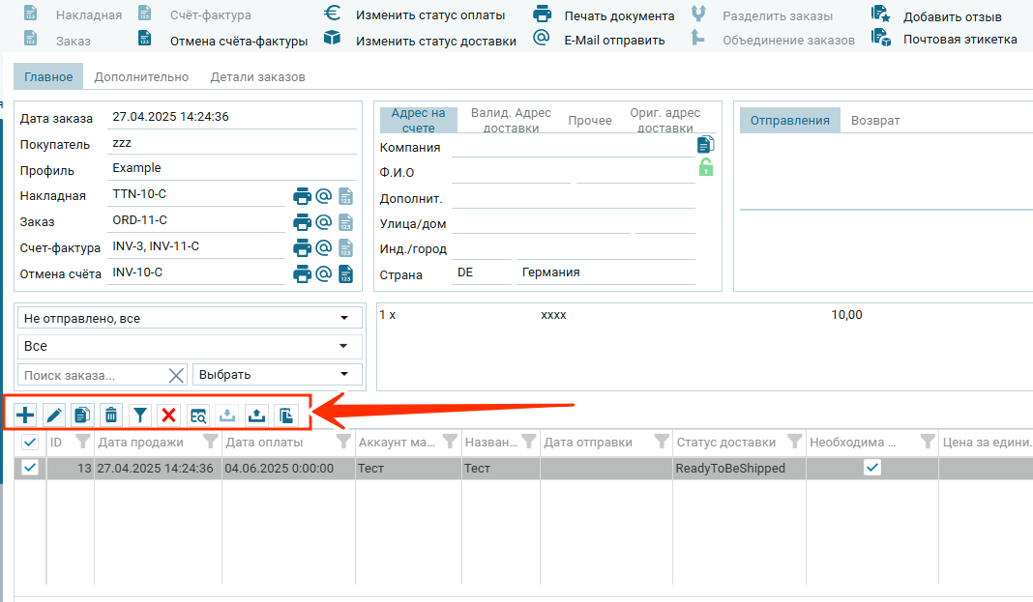The height and width of the screenshot is (602, 1033).
Task: Click the red X clear-filter icon
Action: point(169,416)
